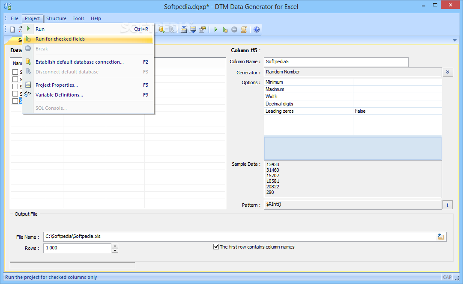The image size is (463, 284).
Task: Click the status bar resize grip
Action: 457,278
